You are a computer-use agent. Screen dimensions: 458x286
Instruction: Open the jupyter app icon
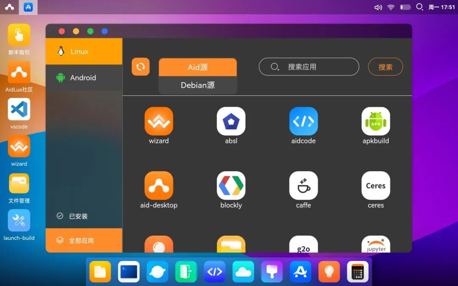376,244
